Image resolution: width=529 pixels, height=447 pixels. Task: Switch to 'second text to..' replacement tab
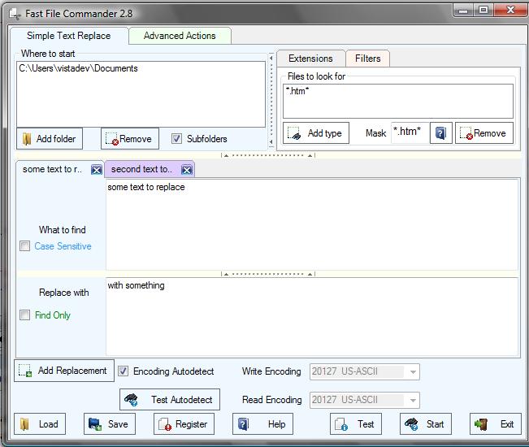141,169
